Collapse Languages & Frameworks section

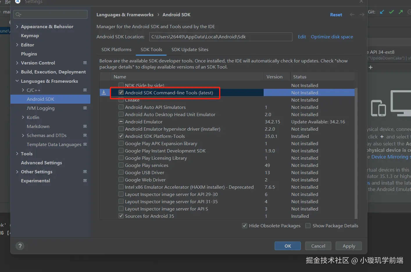pos(17,81)
